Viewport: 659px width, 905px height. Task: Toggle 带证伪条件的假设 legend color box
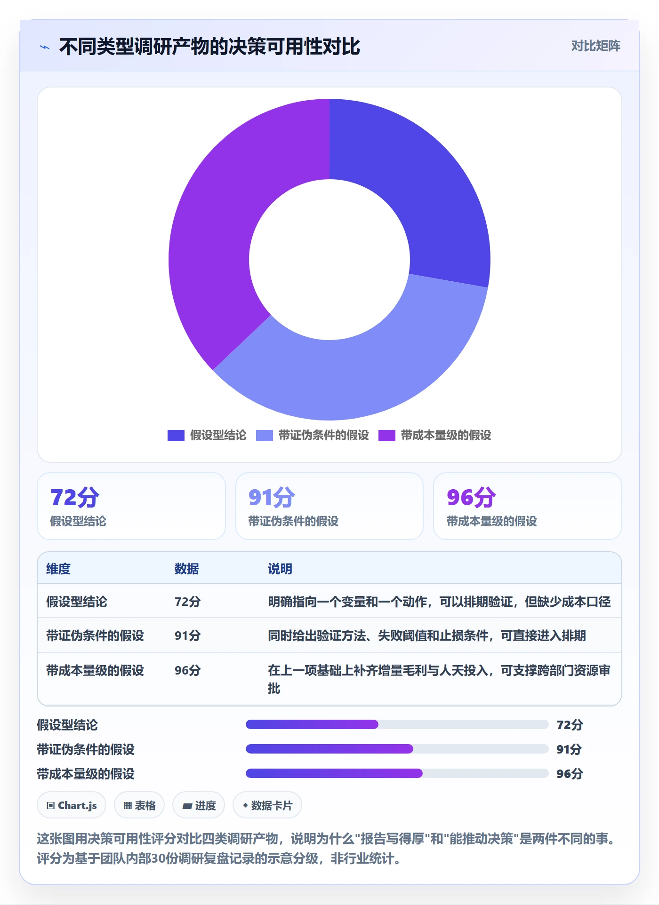point(265,436)
